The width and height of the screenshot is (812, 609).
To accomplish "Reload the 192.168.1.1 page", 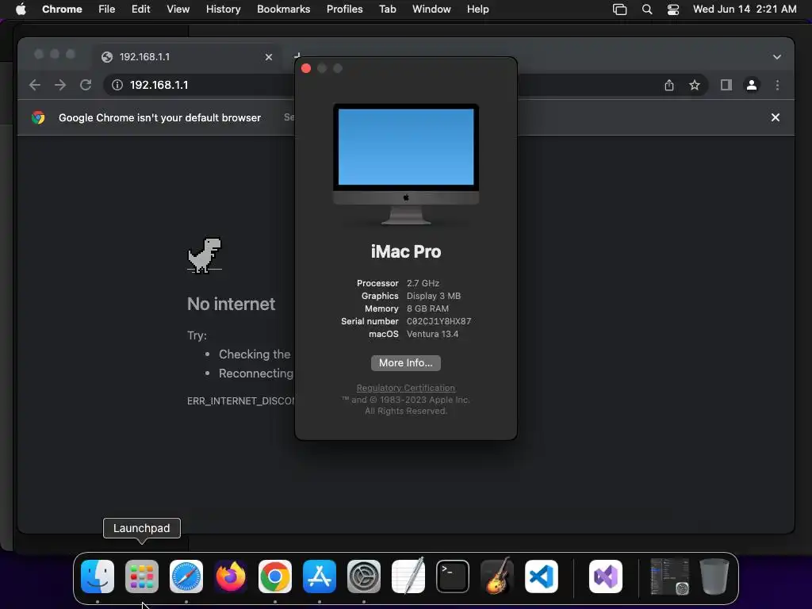I will tap(86, 85).
